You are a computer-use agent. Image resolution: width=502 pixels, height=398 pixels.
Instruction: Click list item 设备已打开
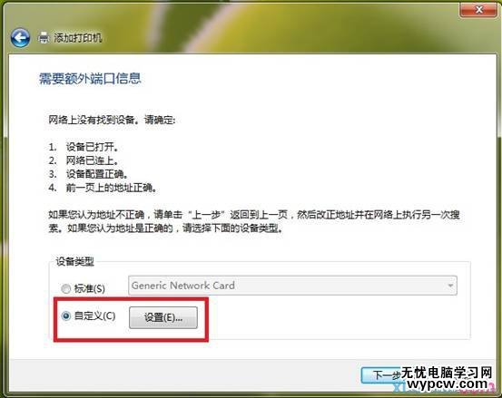click(93, 147)
